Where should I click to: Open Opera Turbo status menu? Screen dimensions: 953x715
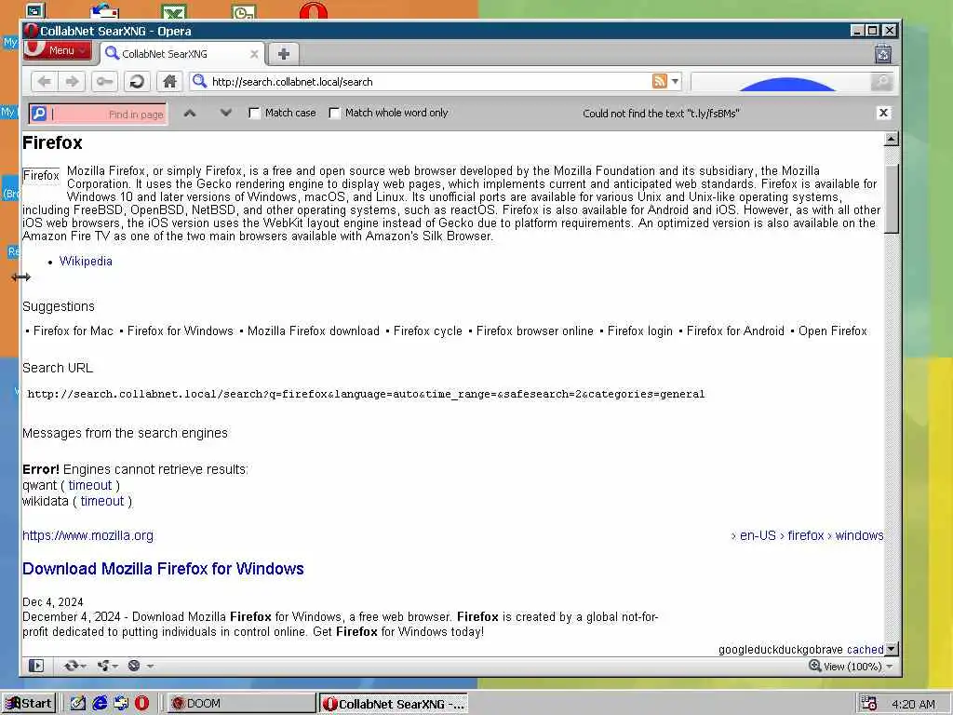coord(140,666)
